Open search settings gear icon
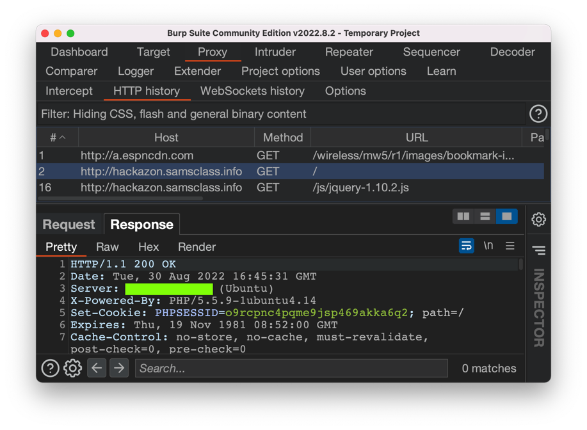 click(x=72, y=368)
